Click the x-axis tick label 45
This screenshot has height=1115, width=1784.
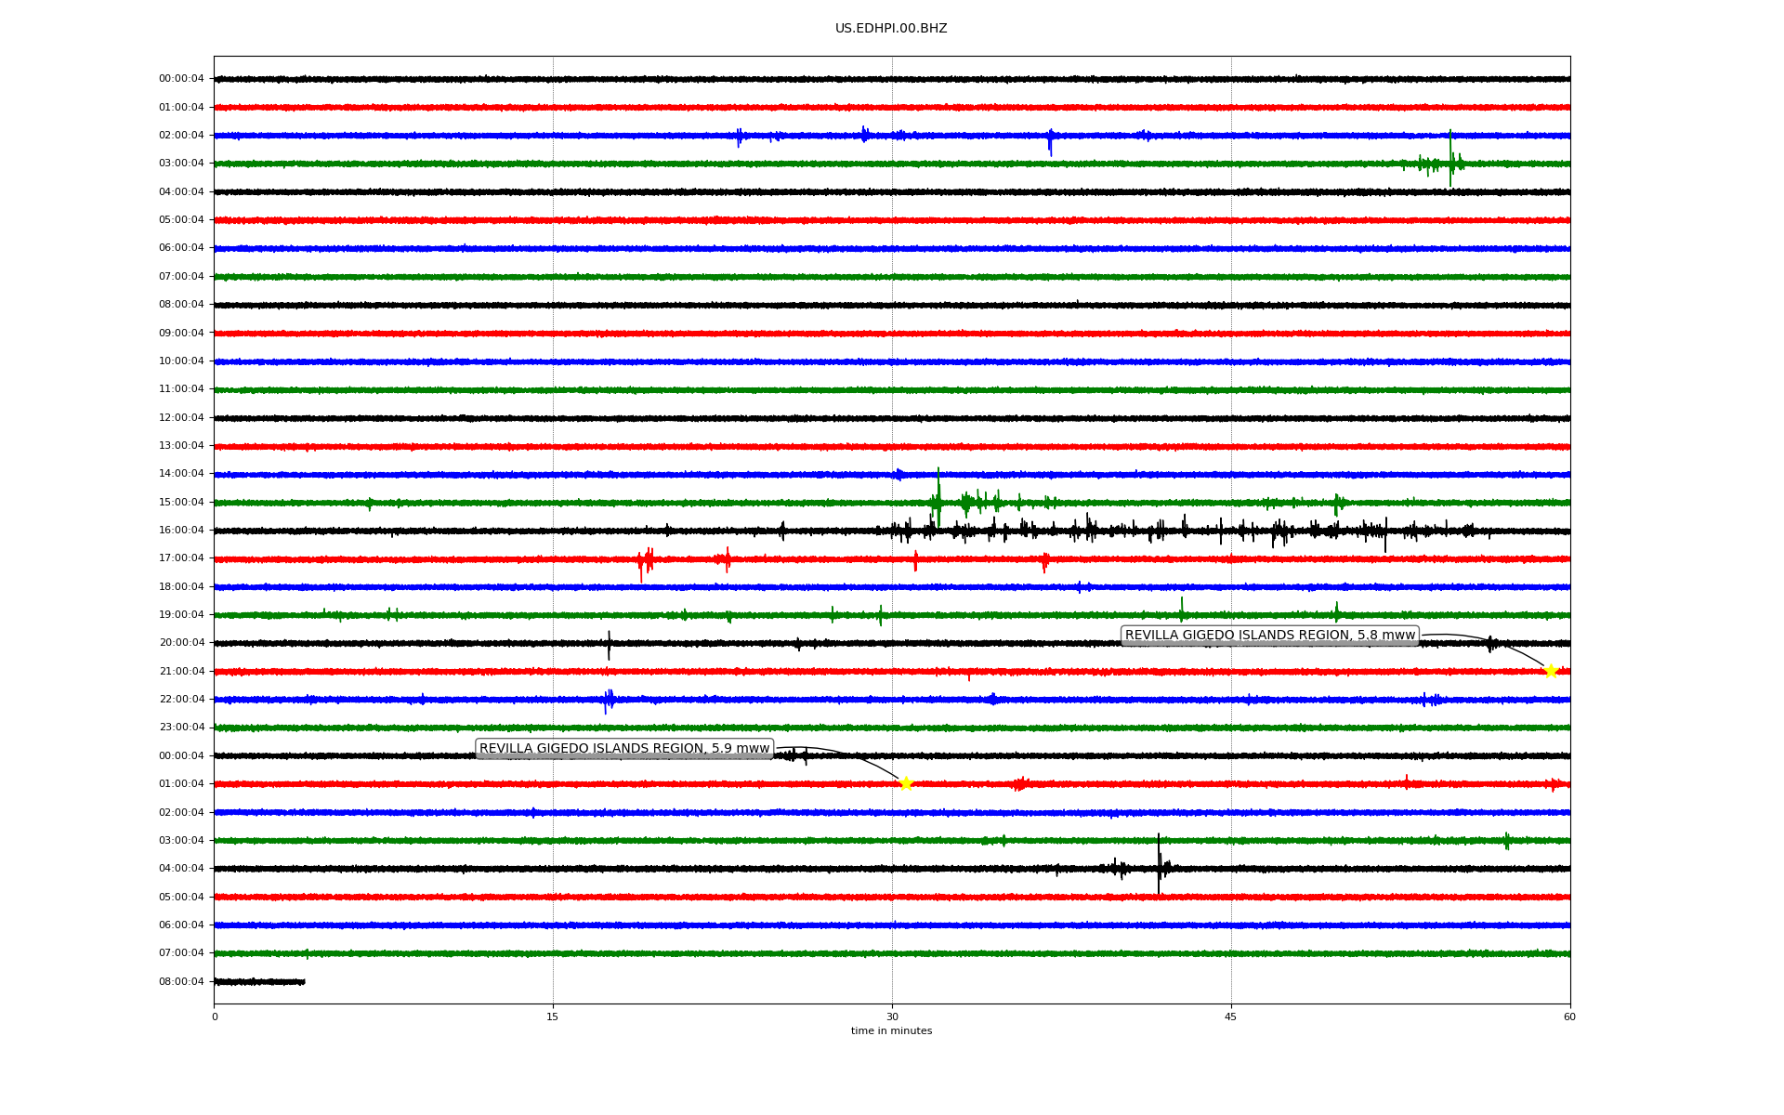[x=1231, y=1017]
